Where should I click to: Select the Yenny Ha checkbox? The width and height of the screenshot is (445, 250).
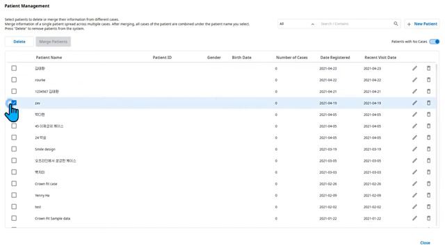click(x=14, y=195)
